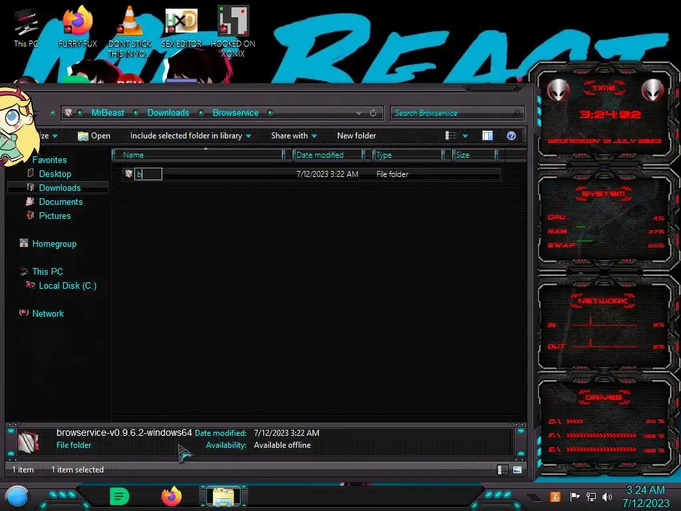
Task: Click the New folder button
Action: point(356,136)
